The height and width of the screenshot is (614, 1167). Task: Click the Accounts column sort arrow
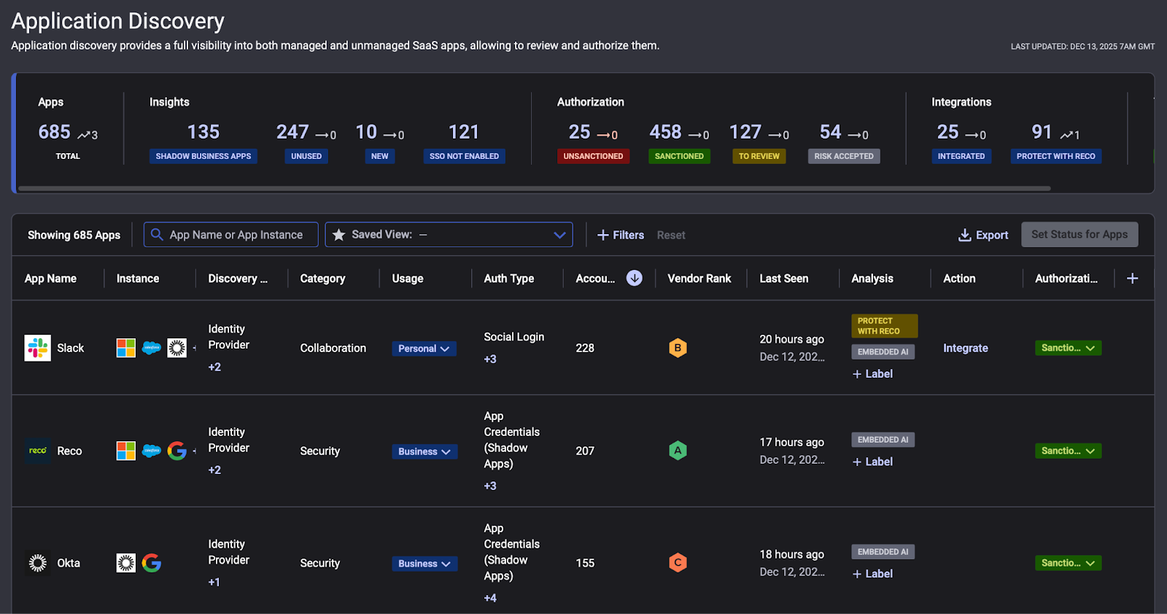click(635, 279)
